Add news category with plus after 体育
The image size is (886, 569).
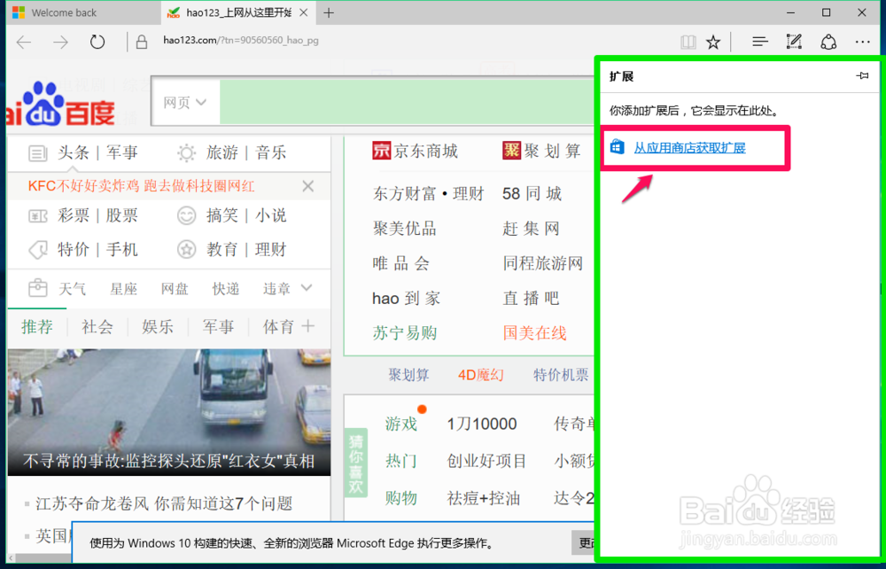(308, 326)
